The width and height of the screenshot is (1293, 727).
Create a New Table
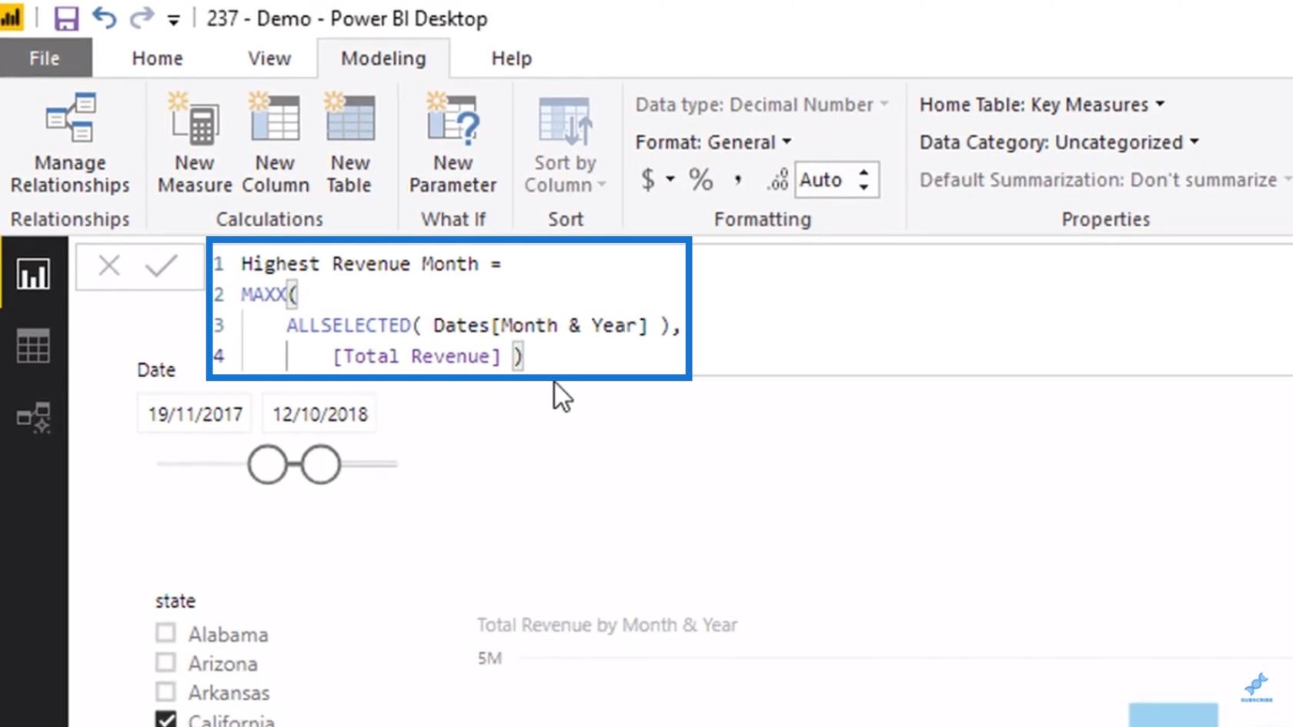coord(349,144)
